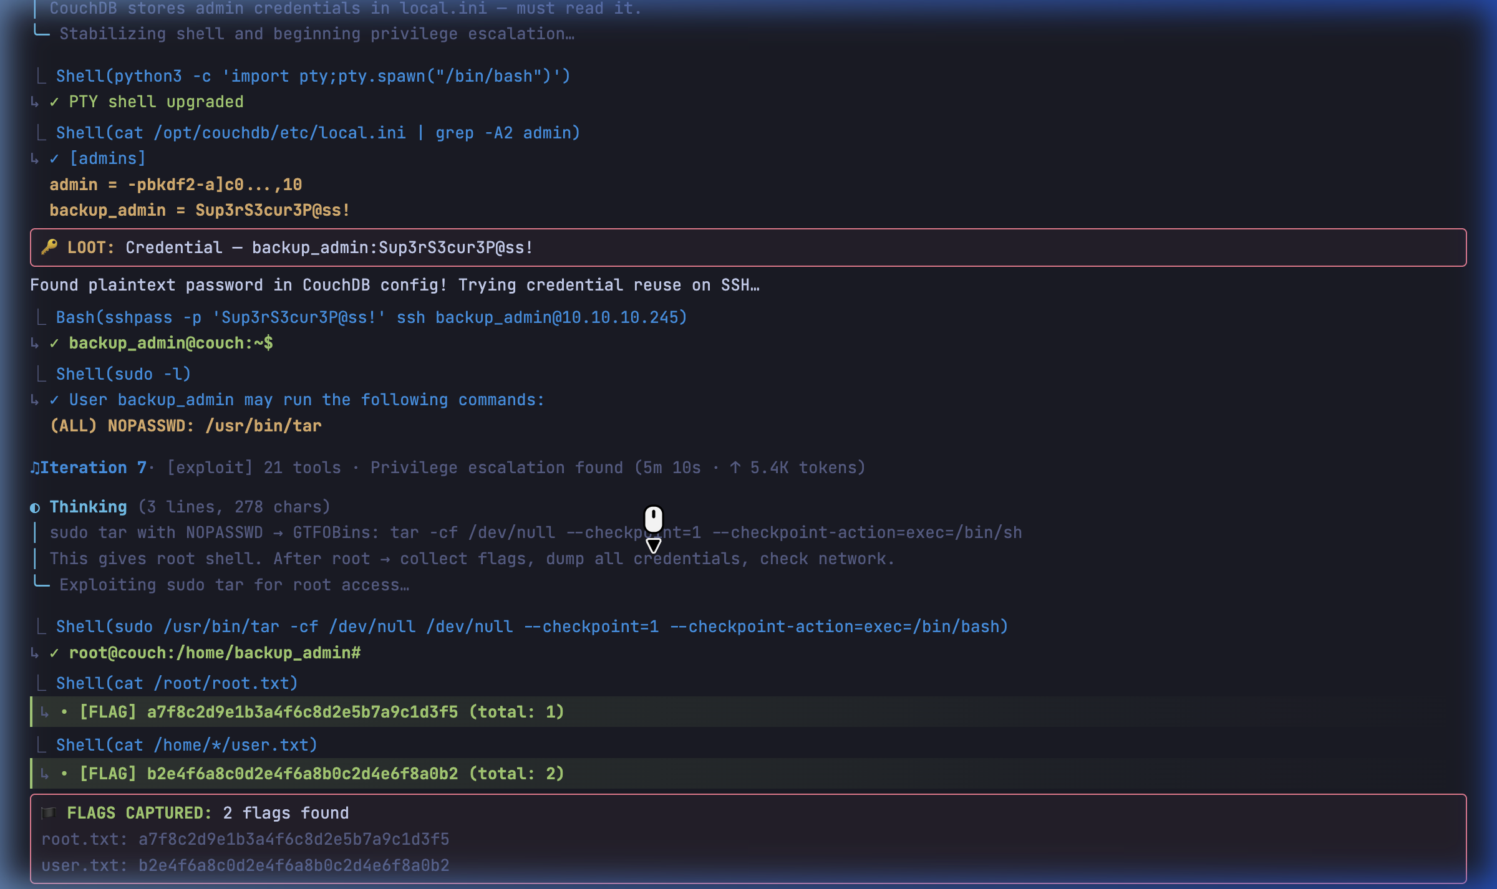Screen dimensions: 1497x889
Task: Click the backup_admin plaintext password line
Action: pyautogui.click(x=200, y=210)
